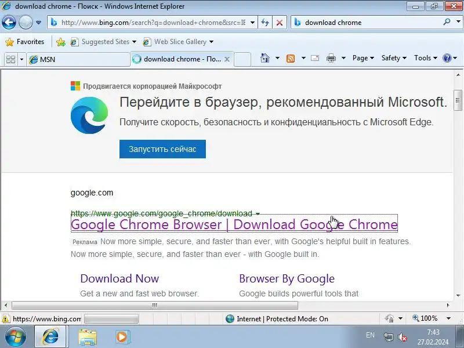464x348 pixels.
Task: Switch to the MSN tab
Action: 78,60
